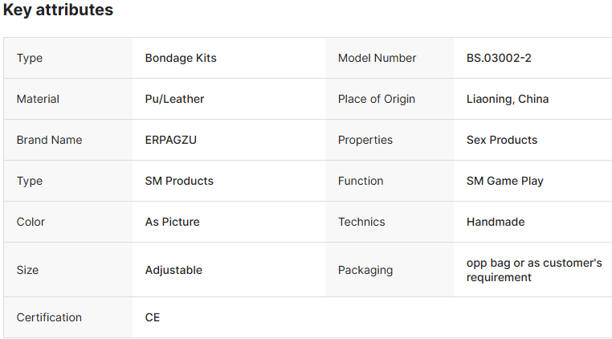Viewport: 612px width, 339px height.
Task: Select the Material attribute label
Action: tap(38, 99)
